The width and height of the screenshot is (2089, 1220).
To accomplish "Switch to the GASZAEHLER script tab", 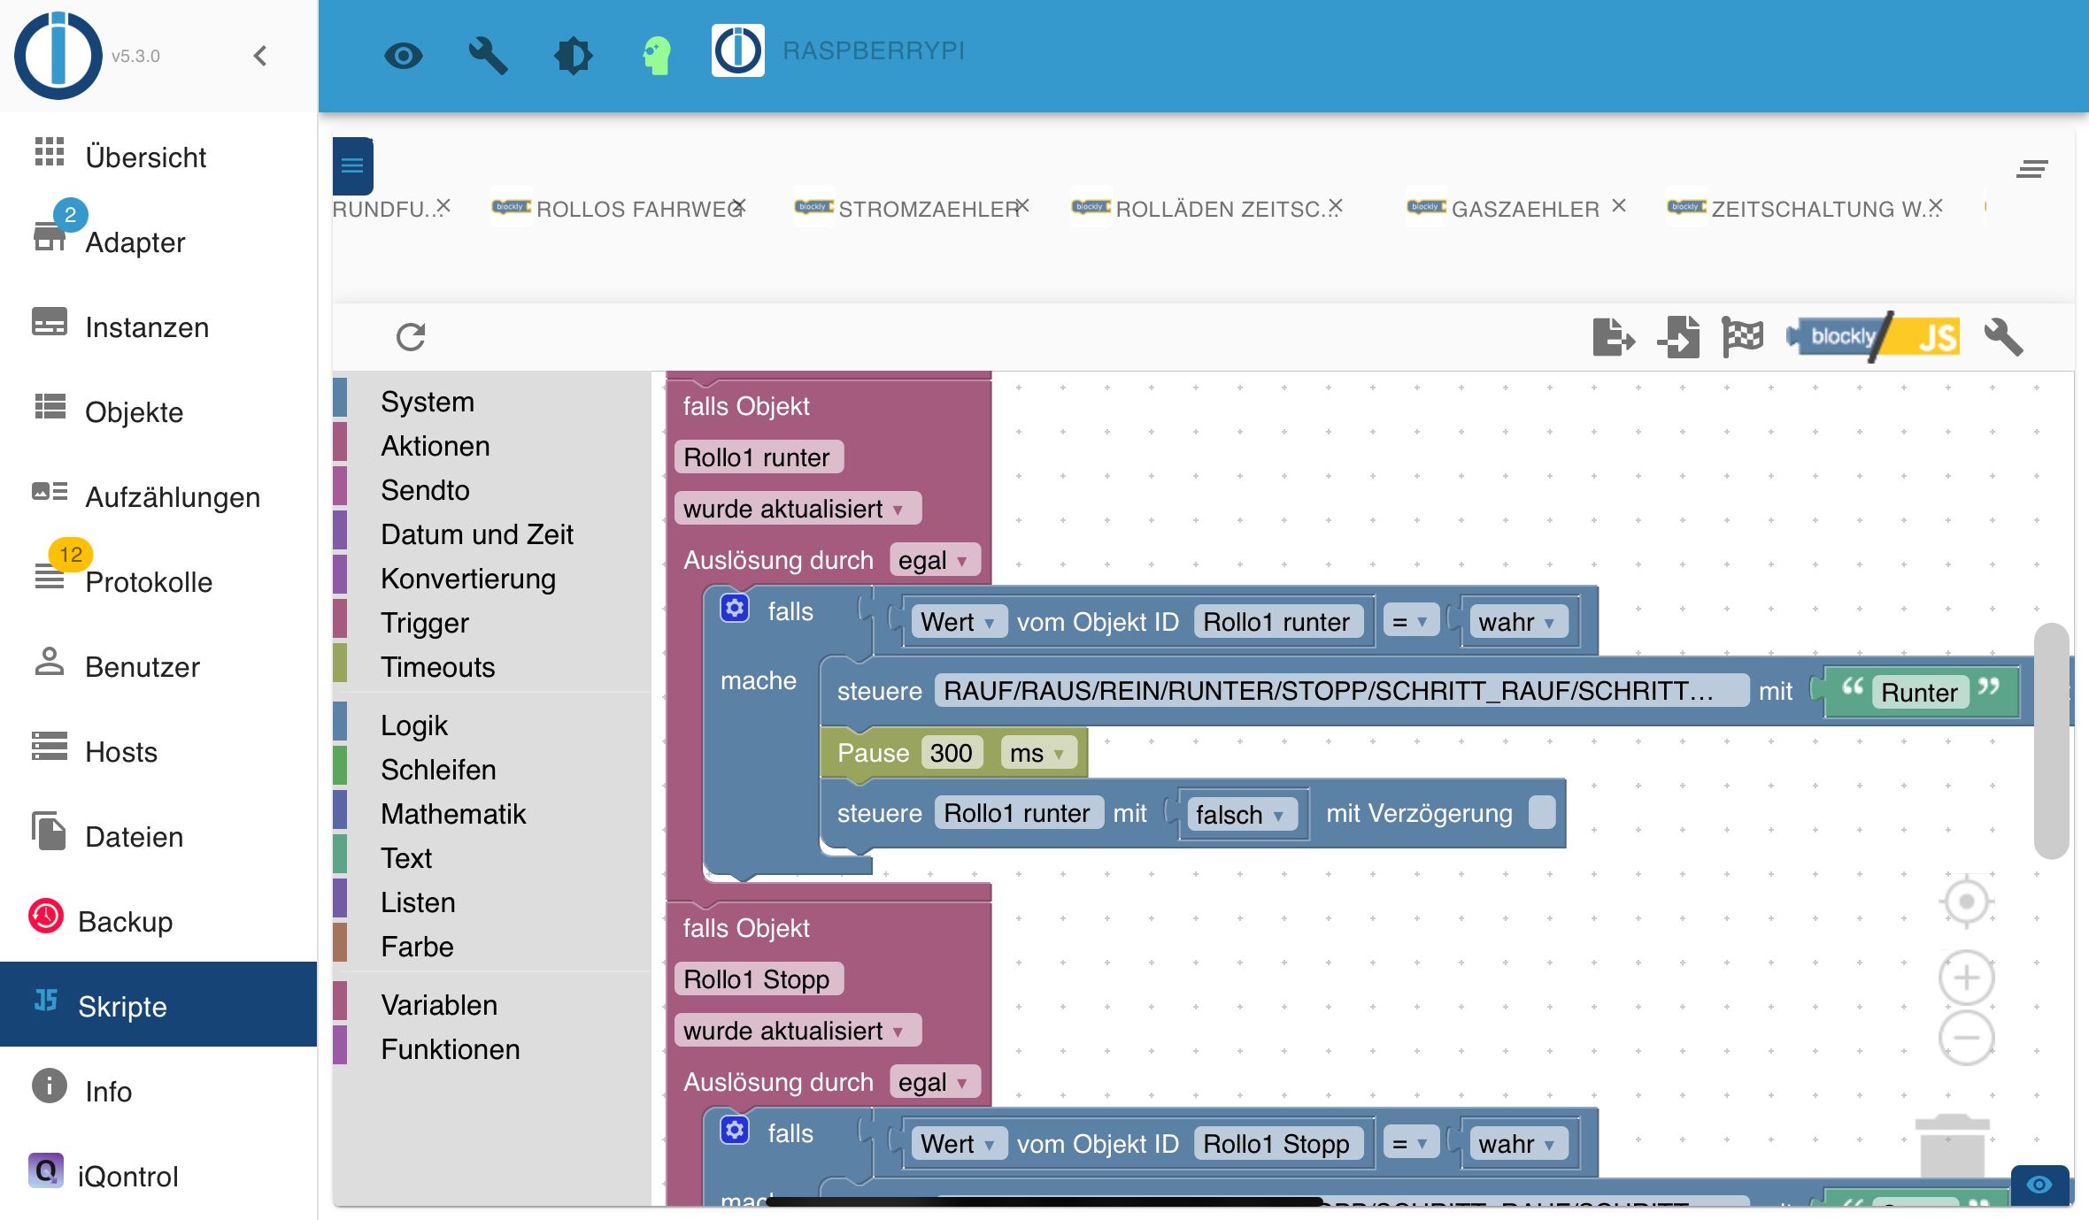I will pos(1524,209).
